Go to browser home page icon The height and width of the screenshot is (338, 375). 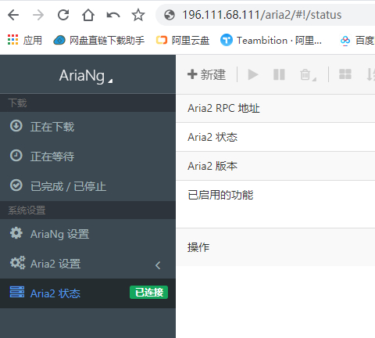[88, 15]
